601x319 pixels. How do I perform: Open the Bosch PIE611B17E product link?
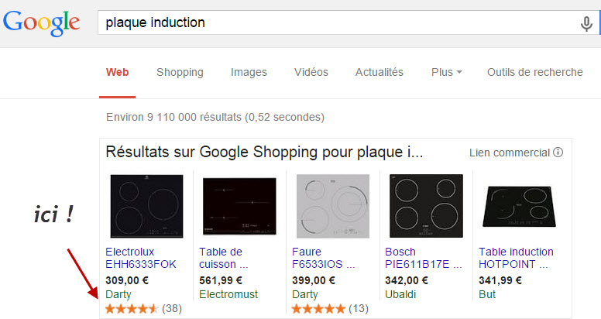pyautogui.click(x=423, y=258)
